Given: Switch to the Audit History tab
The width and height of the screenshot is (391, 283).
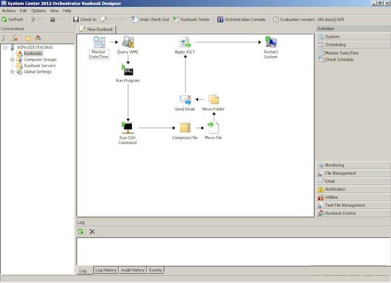Looking at the screenshot, I should (132, 270).
